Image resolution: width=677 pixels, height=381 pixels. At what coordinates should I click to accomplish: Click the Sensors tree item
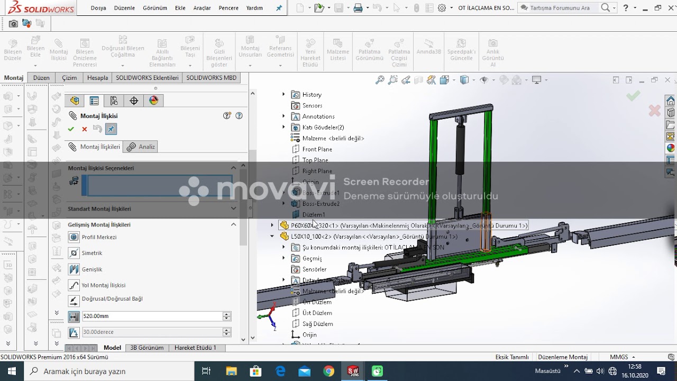[312, 105]
